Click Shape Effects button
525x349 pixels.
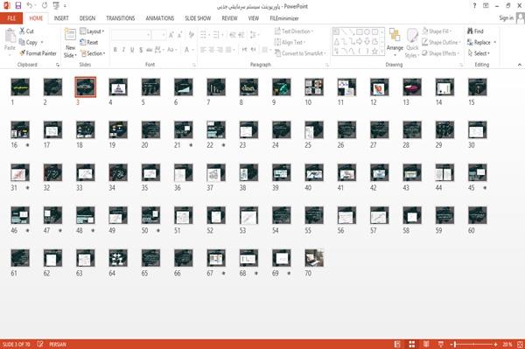point(440,53)
